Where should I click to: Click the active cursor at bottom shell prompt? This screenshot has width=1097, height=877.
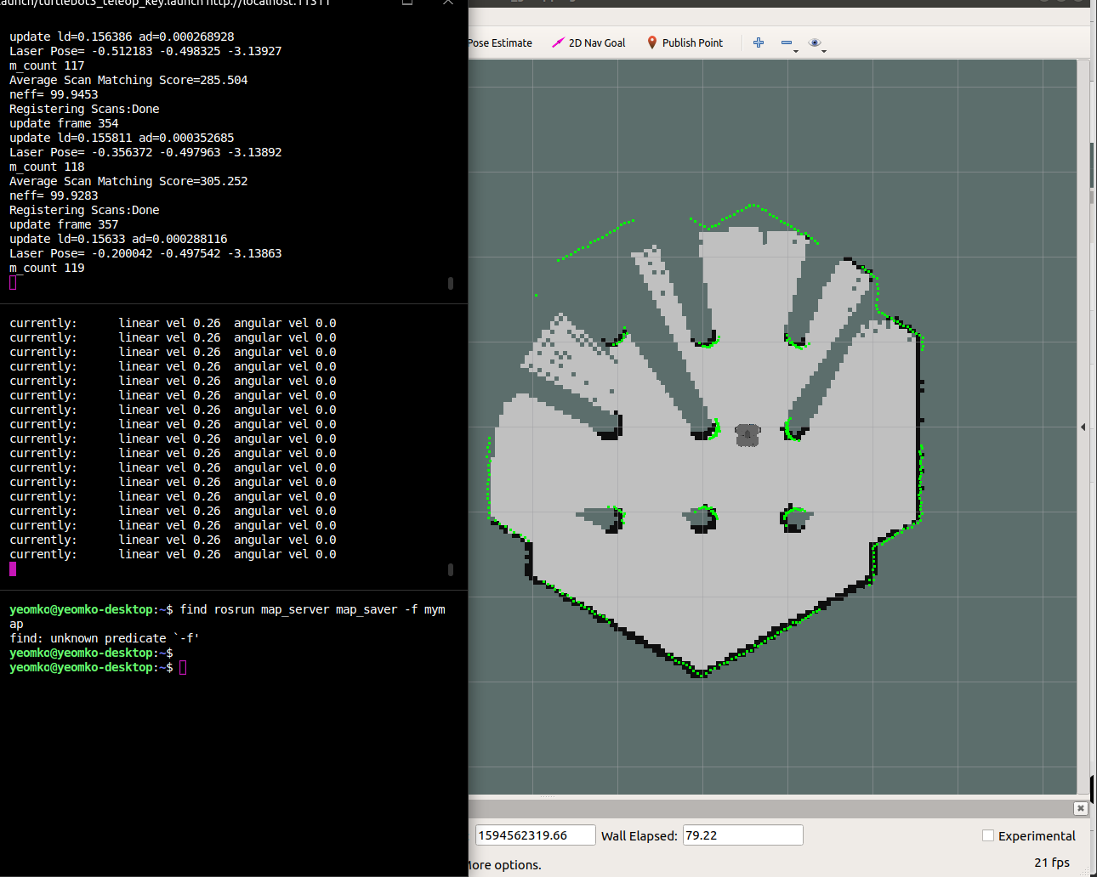[x=183, y=667]
